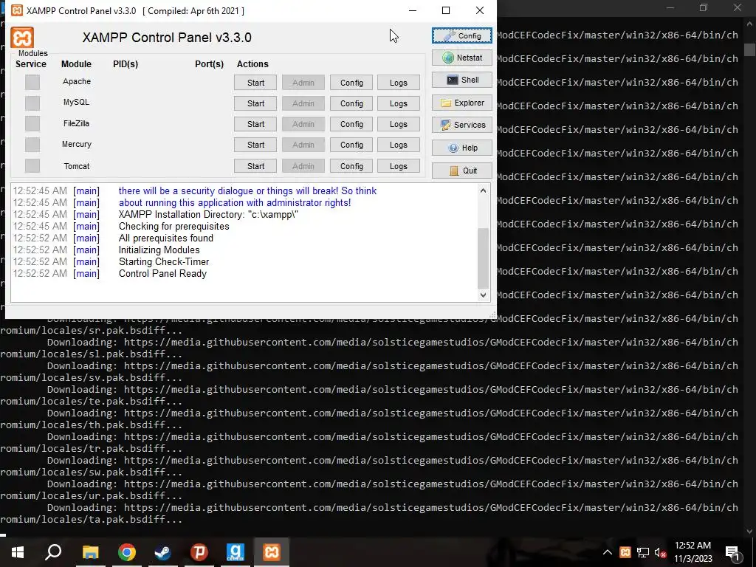
Task: Open File Explorer from taskbar
Action: tap(90, 552)
